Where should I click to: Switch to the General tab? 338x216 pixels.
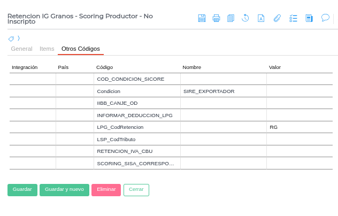pyautogui.click(x=21, y=49)
